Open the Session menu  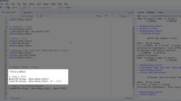pyautogui.click(x=32, y=4)
